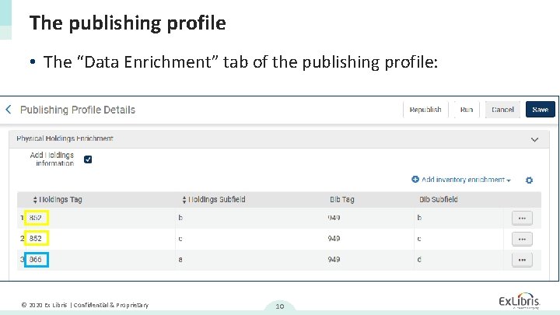The height and width of the screenshot is (315, 560).
Task: Cancel the publishing profile changes
Action: click(x=502, y=110)
